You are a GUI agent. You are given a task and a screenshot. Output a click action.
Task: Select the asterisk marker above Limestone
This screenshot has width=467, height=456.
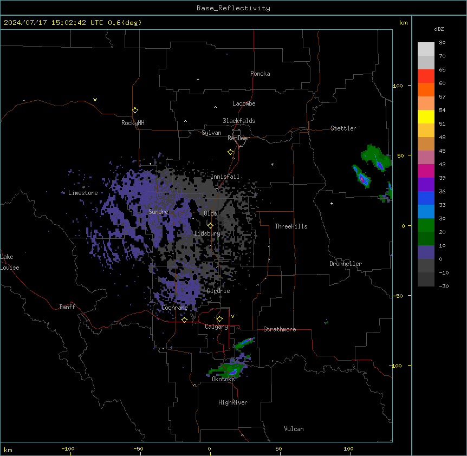[83, 187]
